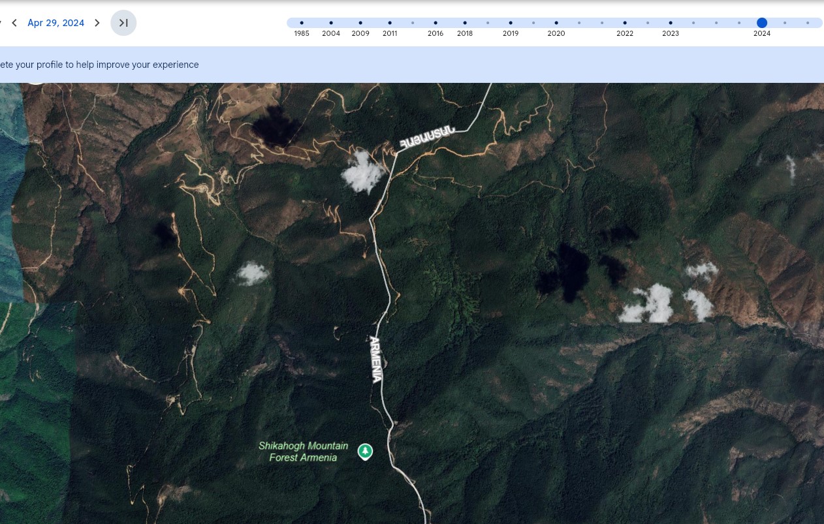Select the unlabeled dot just before 2022
Viewport: 824px width, 524px height.
(x=602, y=23)
